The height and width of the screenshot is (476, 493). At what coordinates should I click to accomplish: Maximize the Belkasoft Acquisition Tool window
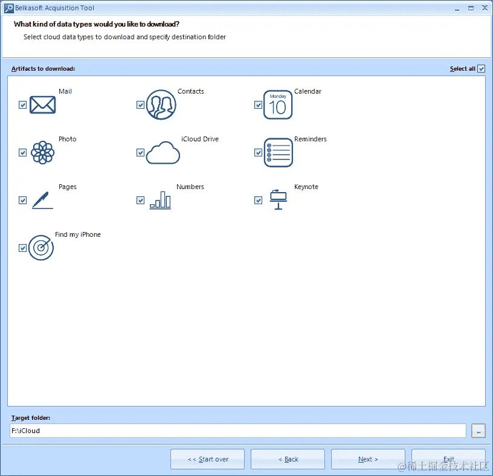coord(471,8)
